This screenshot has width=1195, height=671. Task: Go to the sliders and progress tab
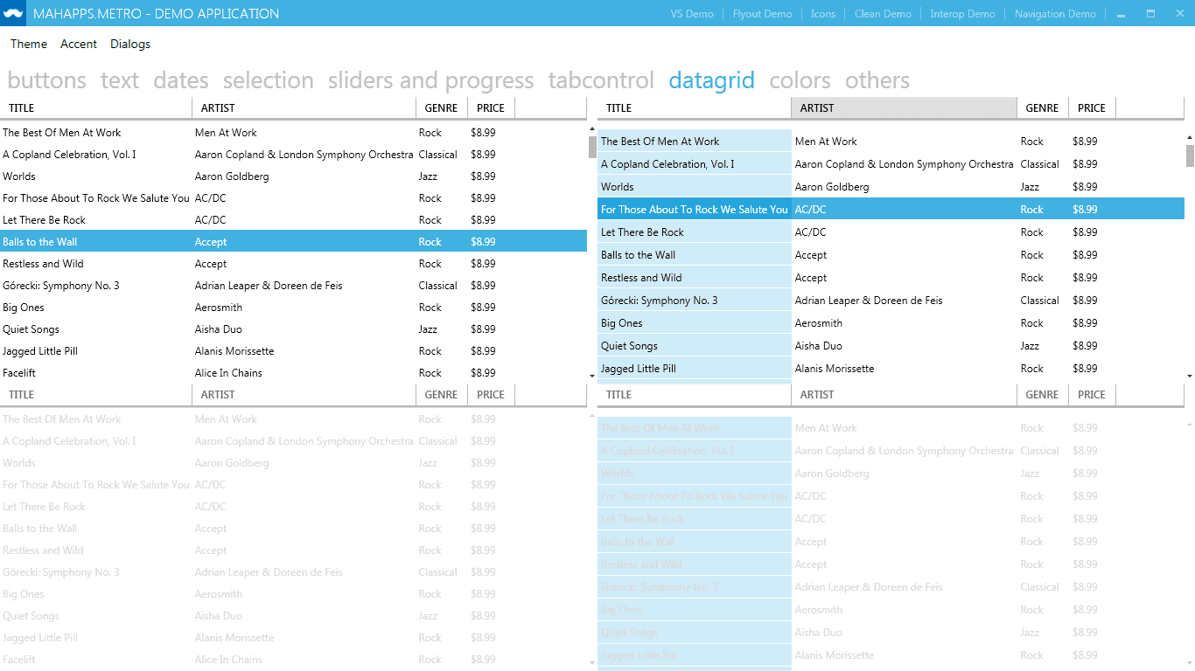[x=430, y=80]
